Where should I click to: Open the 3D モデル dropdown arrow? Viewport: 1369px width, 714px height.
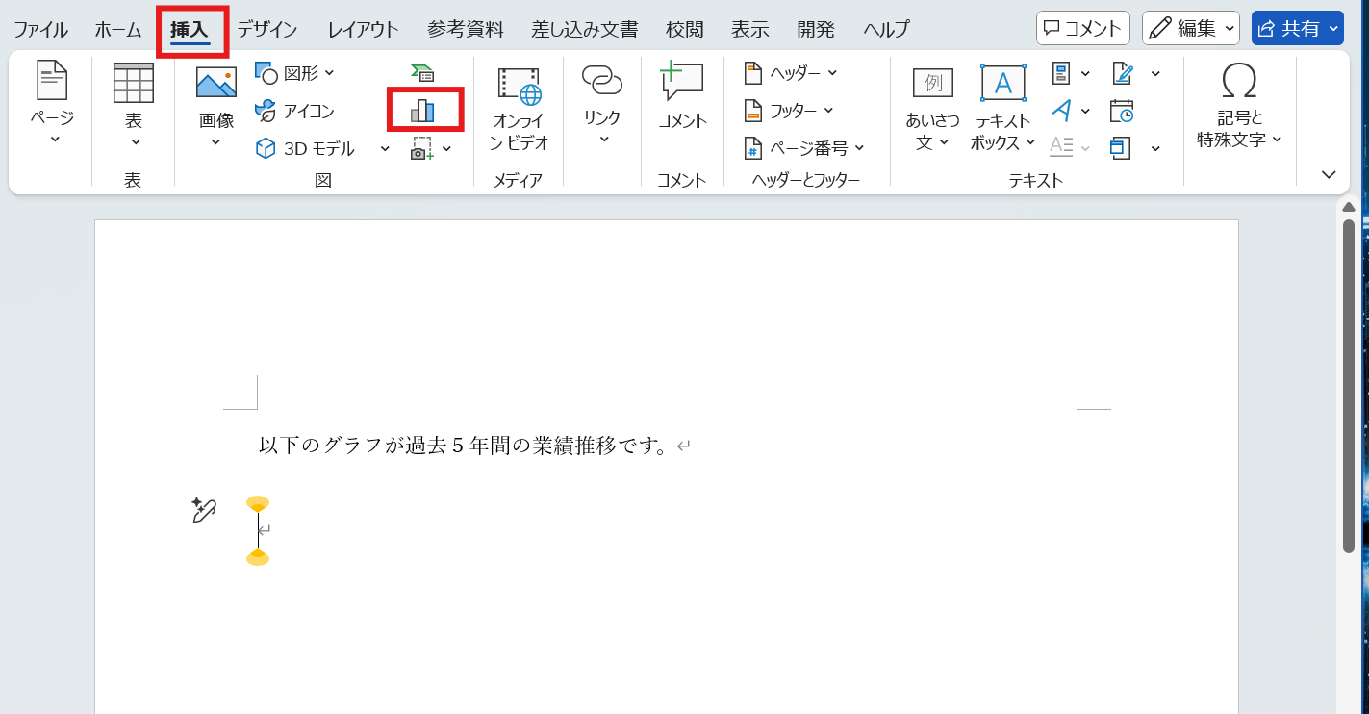click(x=383, y=148)
